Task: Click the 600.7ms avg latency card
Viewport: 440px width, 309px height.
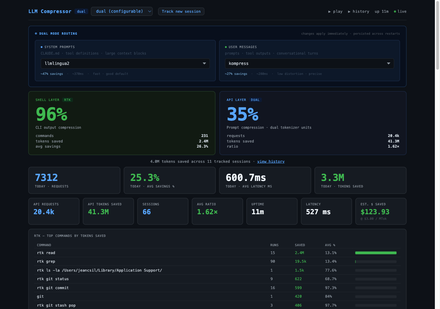Action: (x=265, y=180)
